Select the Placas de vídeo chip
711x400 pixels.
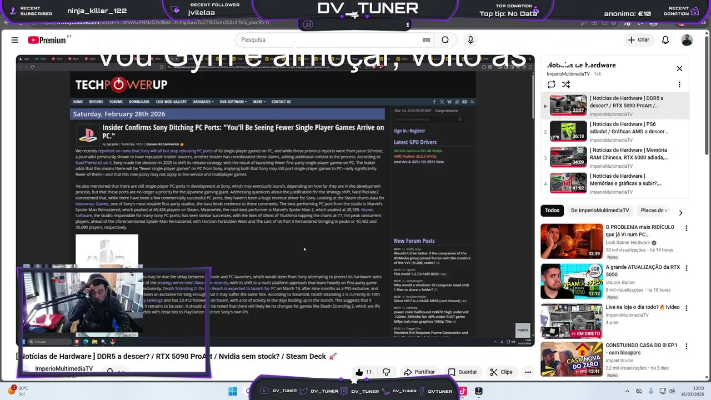[655, 211]
